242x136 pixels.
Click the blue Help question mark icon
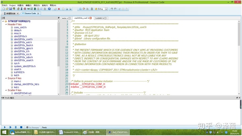pos(49,9)
